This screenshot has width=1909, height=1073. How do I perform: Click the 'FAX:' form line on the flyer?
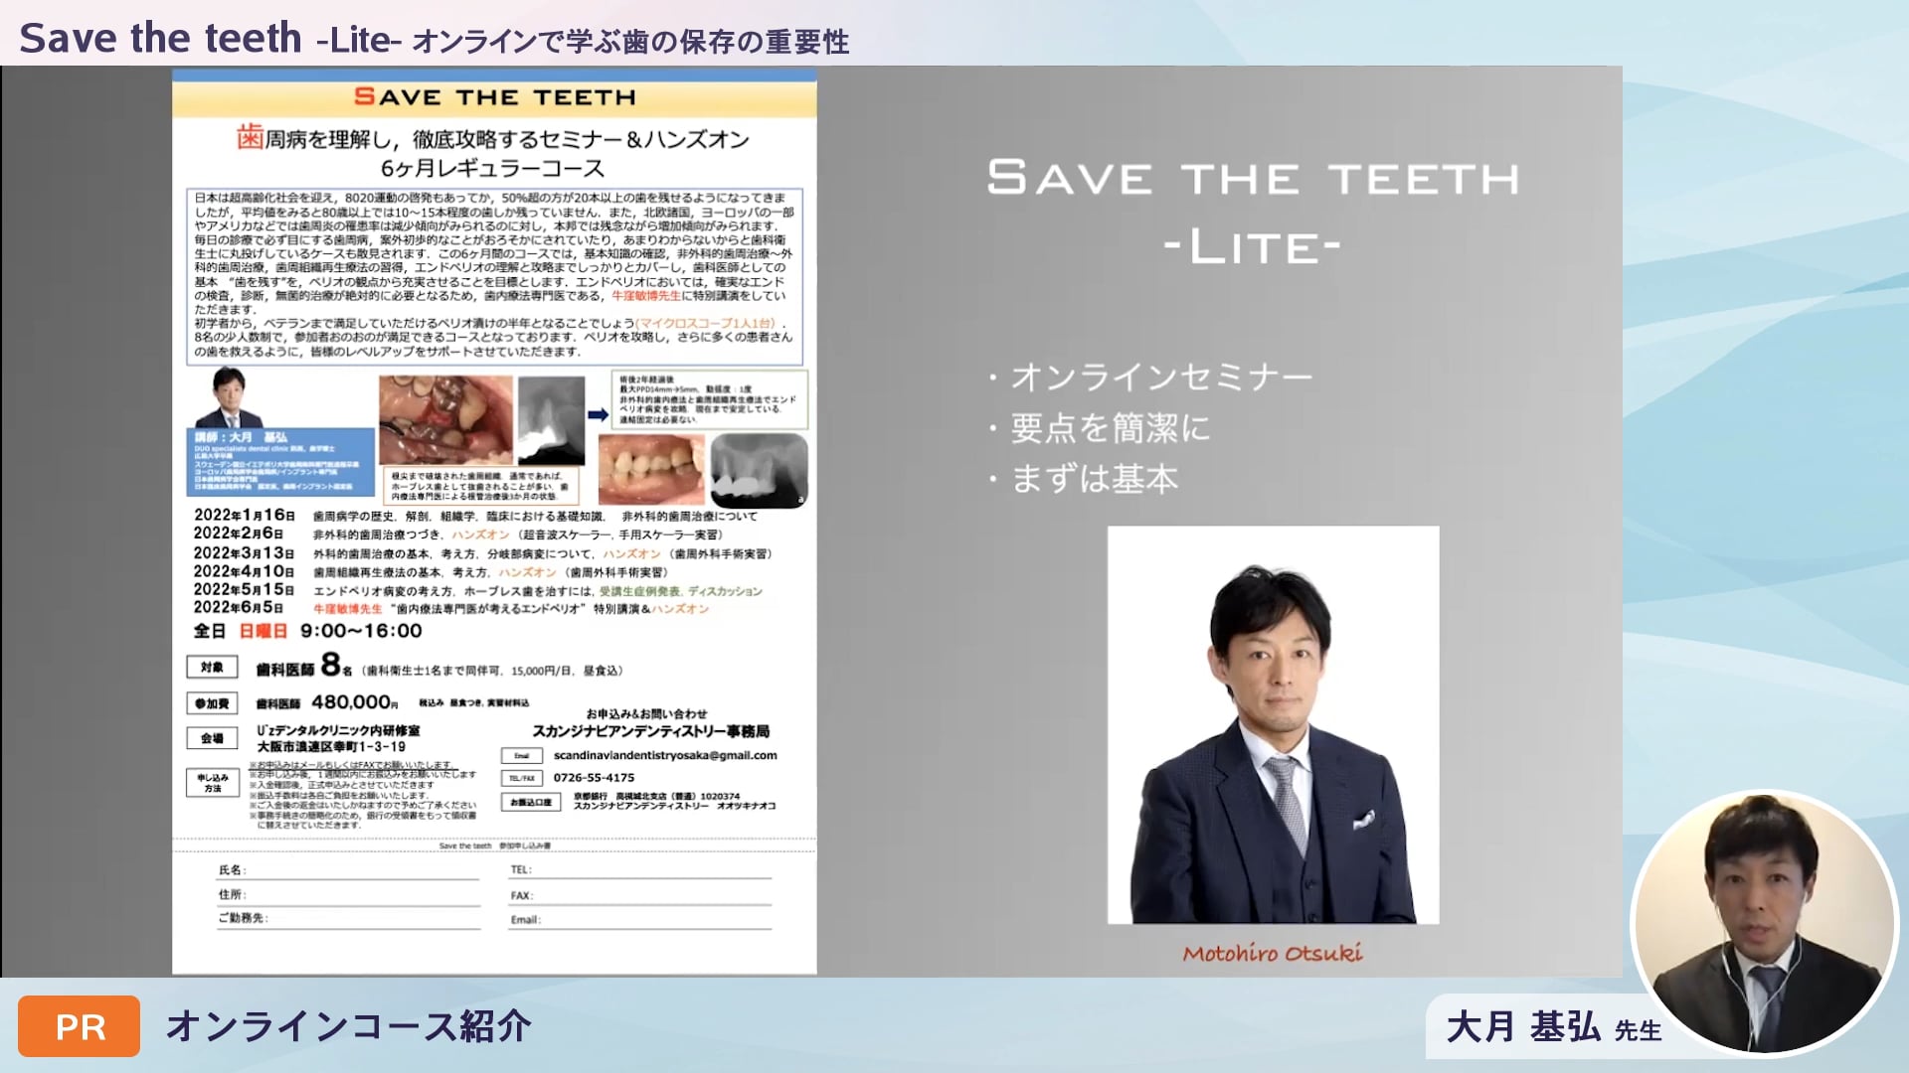click(x=640, y=895)
